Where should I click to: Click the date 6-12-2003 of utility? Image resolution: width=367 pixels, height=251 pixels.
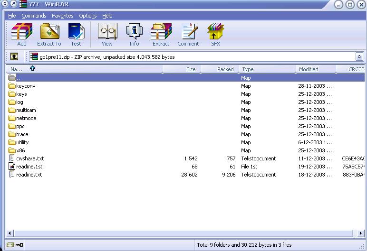tap(315, 142)
